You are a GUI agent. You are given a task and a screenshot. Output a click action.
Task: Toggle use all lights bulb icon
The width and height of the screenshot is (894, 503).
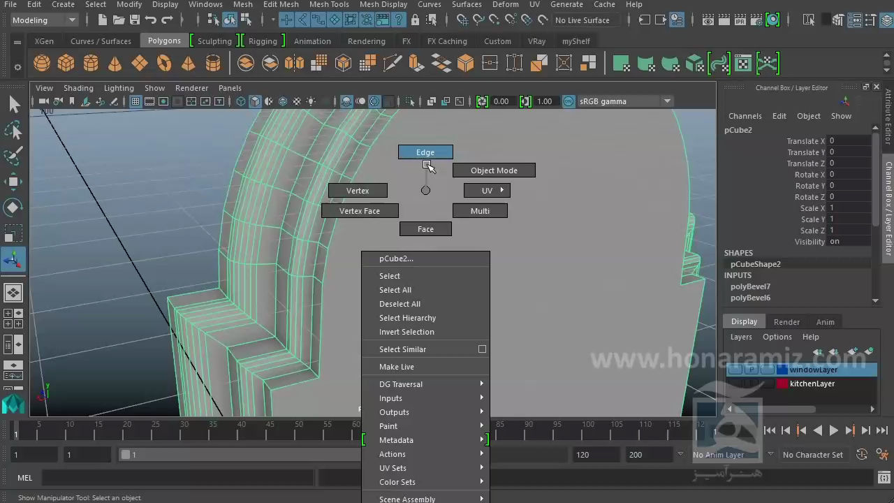[x=311, y=101]
